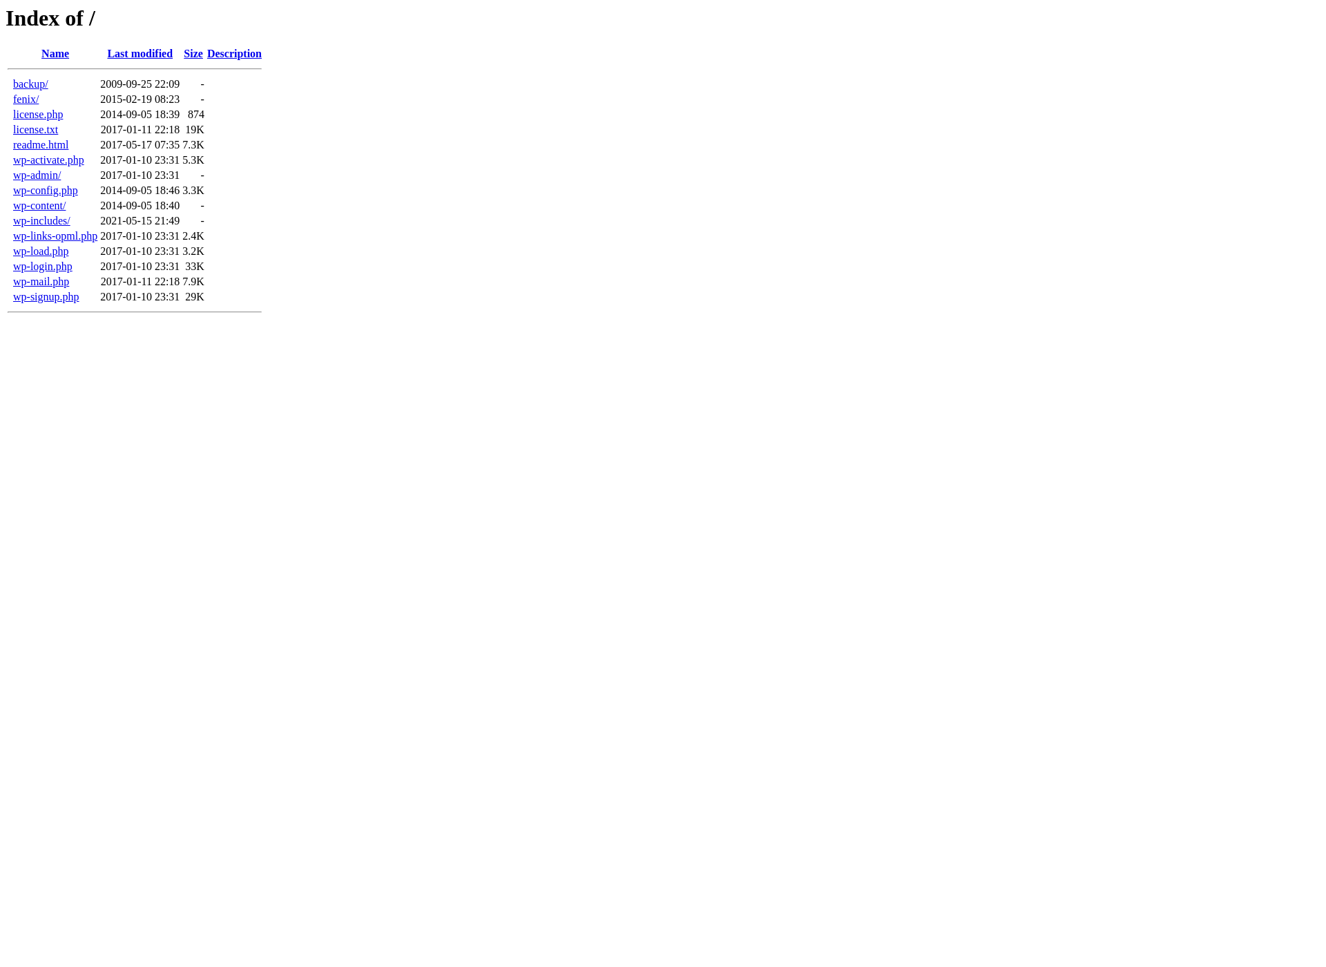Open the fenix/ directory
The height and width of the screenshot is (967, 1326).
[26, 99]
